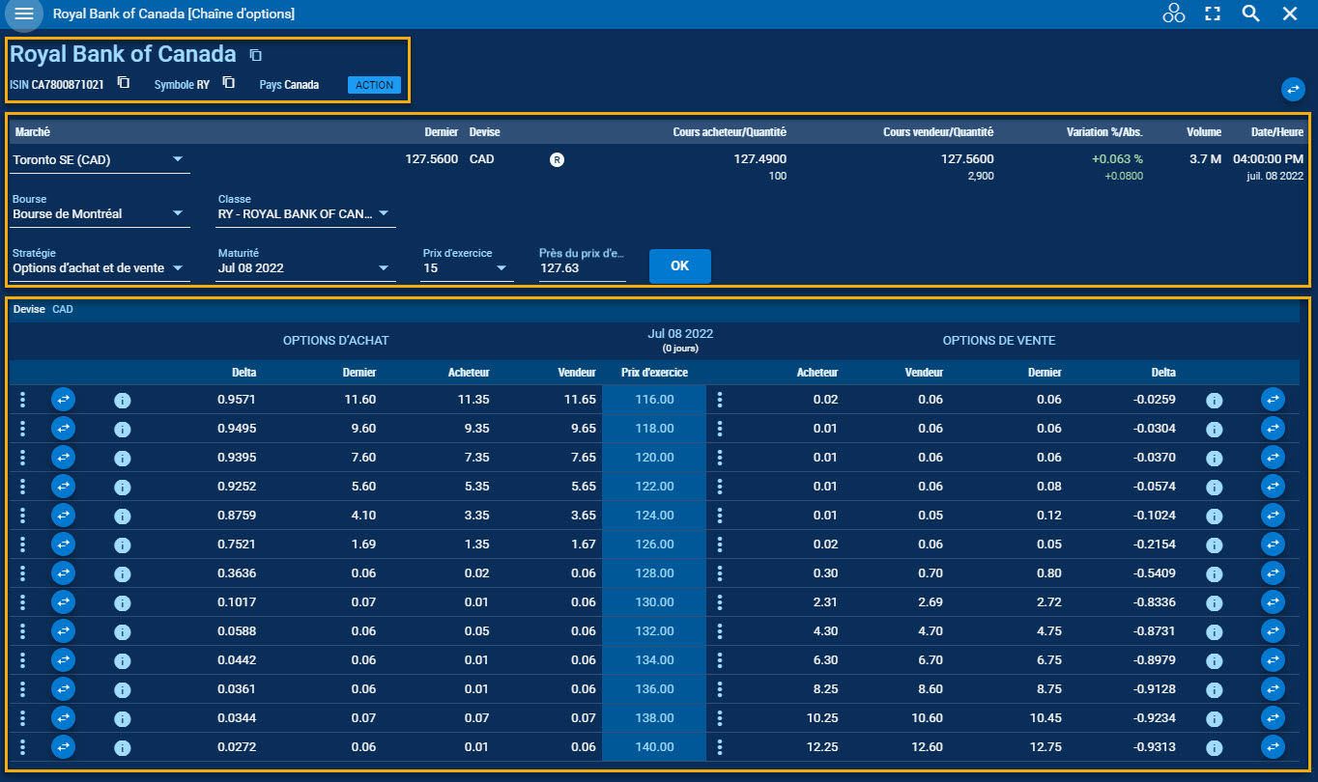The image size is (1318, 782).
Task: Click trade arrows for 140.00 put option
Action: [x=1273, y=746]
